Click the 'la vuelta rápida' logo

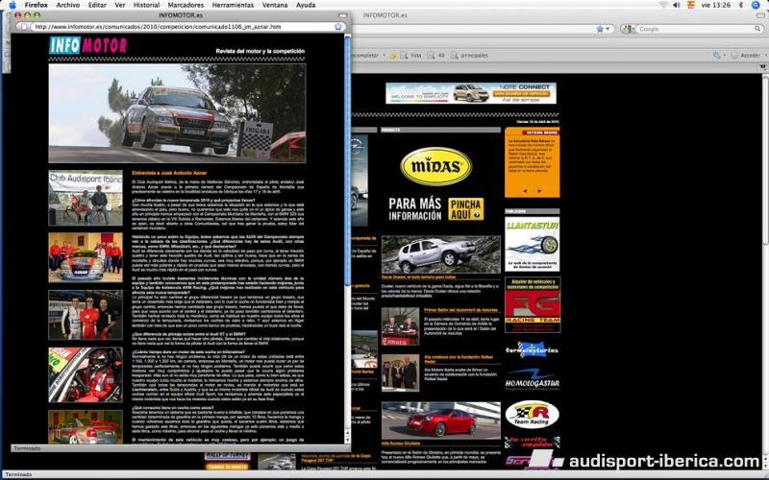pos(533,443)
